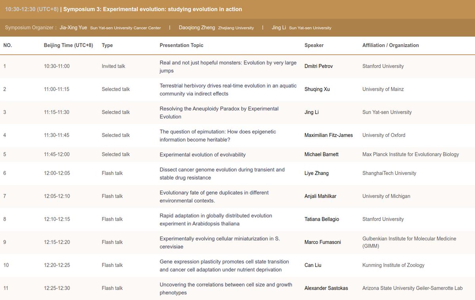475x300 pixels.
Task: Open 'Dissect cancer genome evolution' topic
Action: tap(222, 174)
